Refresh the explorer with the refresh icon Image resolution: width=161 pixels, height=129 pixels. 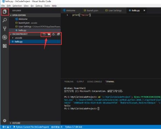coord(53,34)
